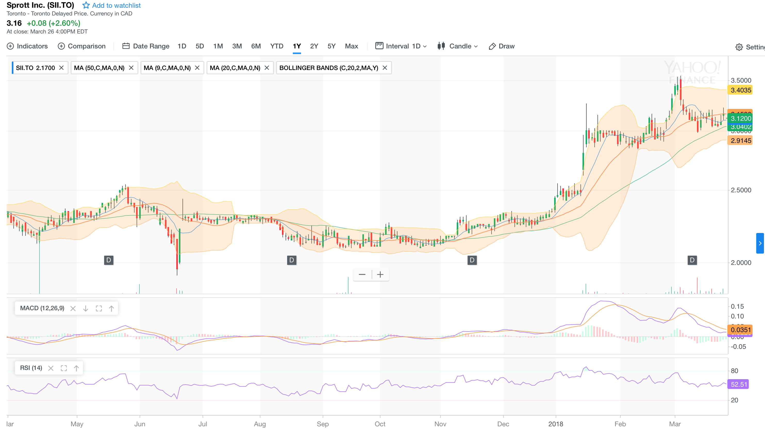765x433 pixels.
Task: Maximize the MACD panel
Action: [x=99, y=308]
